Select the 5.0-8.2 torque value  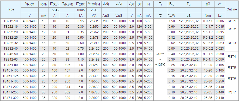[x=208, y=38]
